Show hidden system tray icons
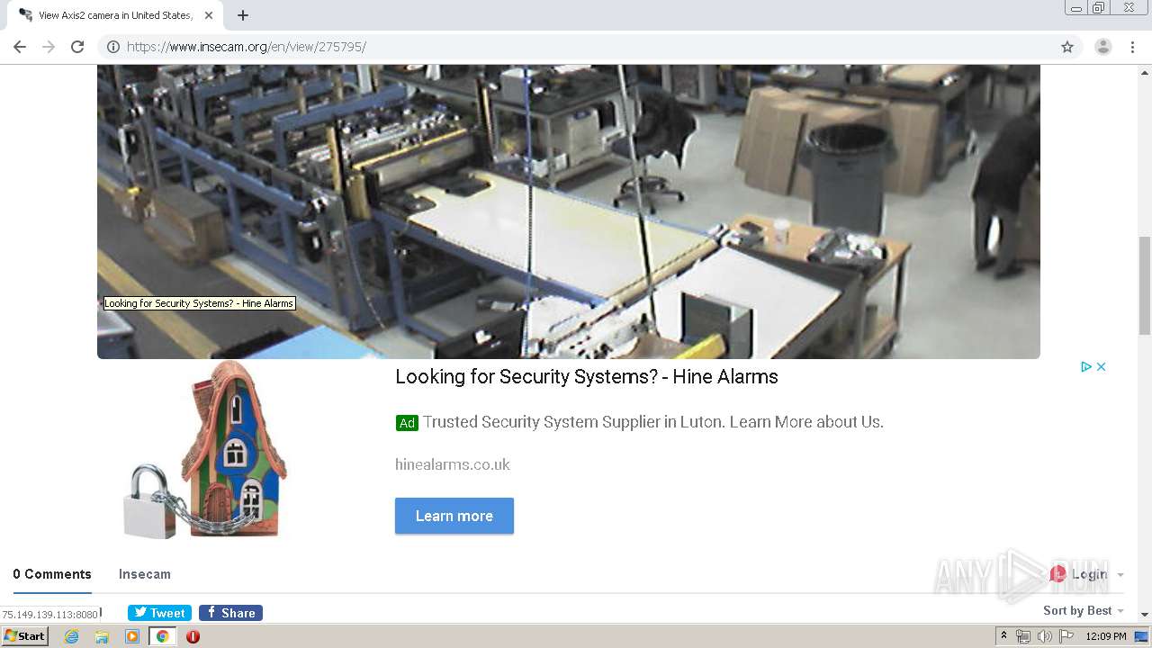Screen dimensions: 1152x648 tap(1004, 636)
